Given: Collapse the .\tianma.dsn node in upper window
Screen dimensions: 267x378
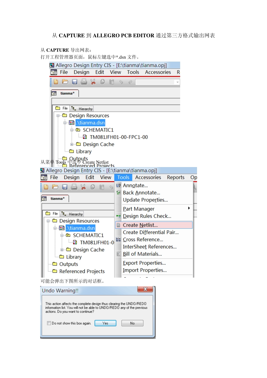Looking at the screenshot, I should (65, 123).
